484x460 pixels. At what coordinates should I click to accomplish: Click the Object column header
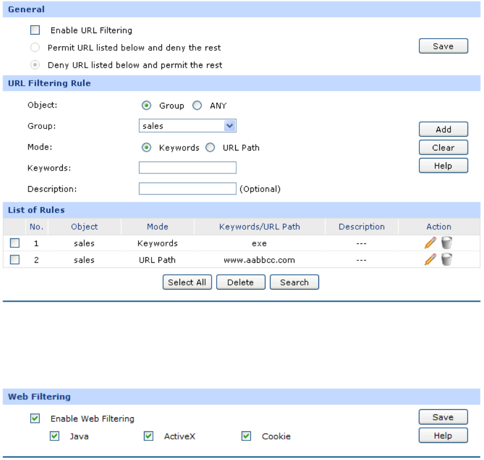(84, 227)
